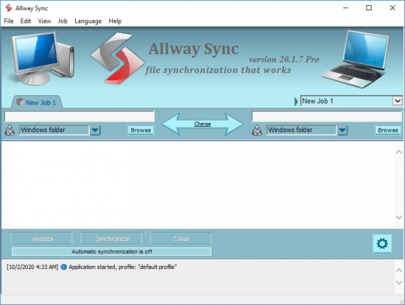
Task: Click the Analyze button
Action: (x=42, y=238)
